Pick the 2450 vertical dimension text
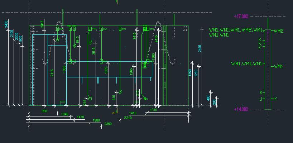 [x=200, y=48]
